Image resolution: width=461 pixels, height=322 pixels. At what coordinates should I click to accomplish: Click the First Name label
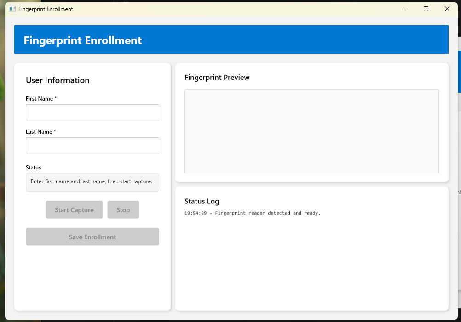(41, 99)
